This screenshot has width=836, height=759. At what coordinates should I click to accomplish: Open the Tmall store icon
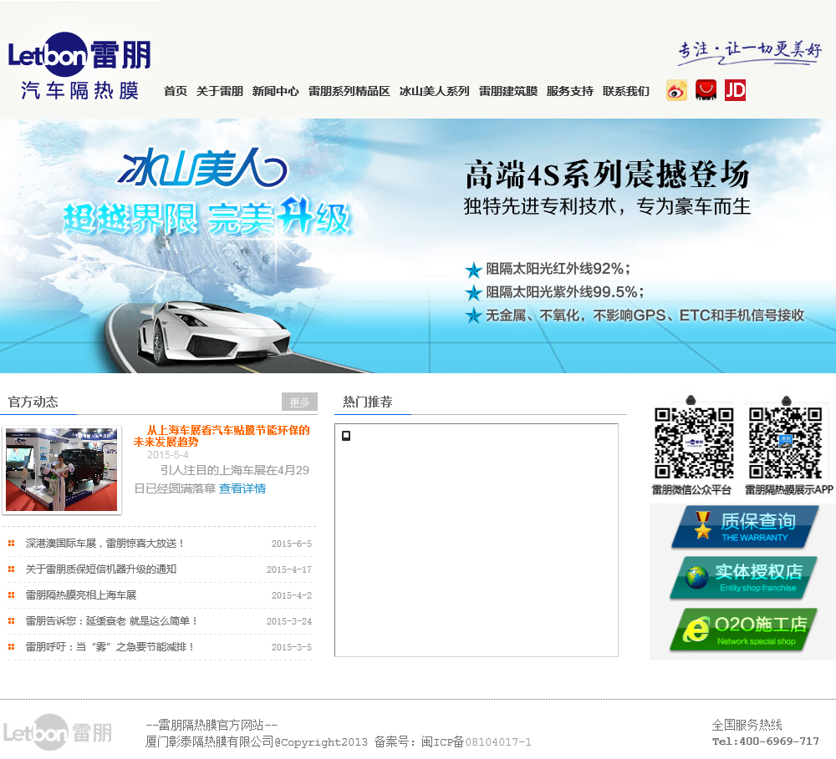coord(706,90)
